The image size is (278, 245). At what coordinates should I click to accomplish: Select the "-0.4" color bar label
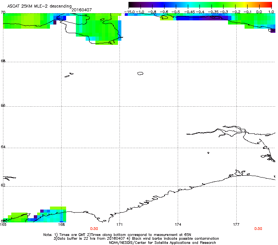point(200,12)
